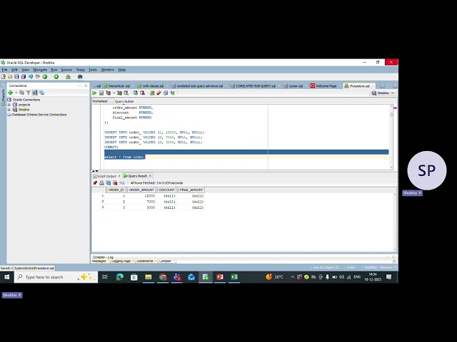This screenshot has width=457, height=342.
Task: Expand the projects connection node
Action: click(9, 105)
